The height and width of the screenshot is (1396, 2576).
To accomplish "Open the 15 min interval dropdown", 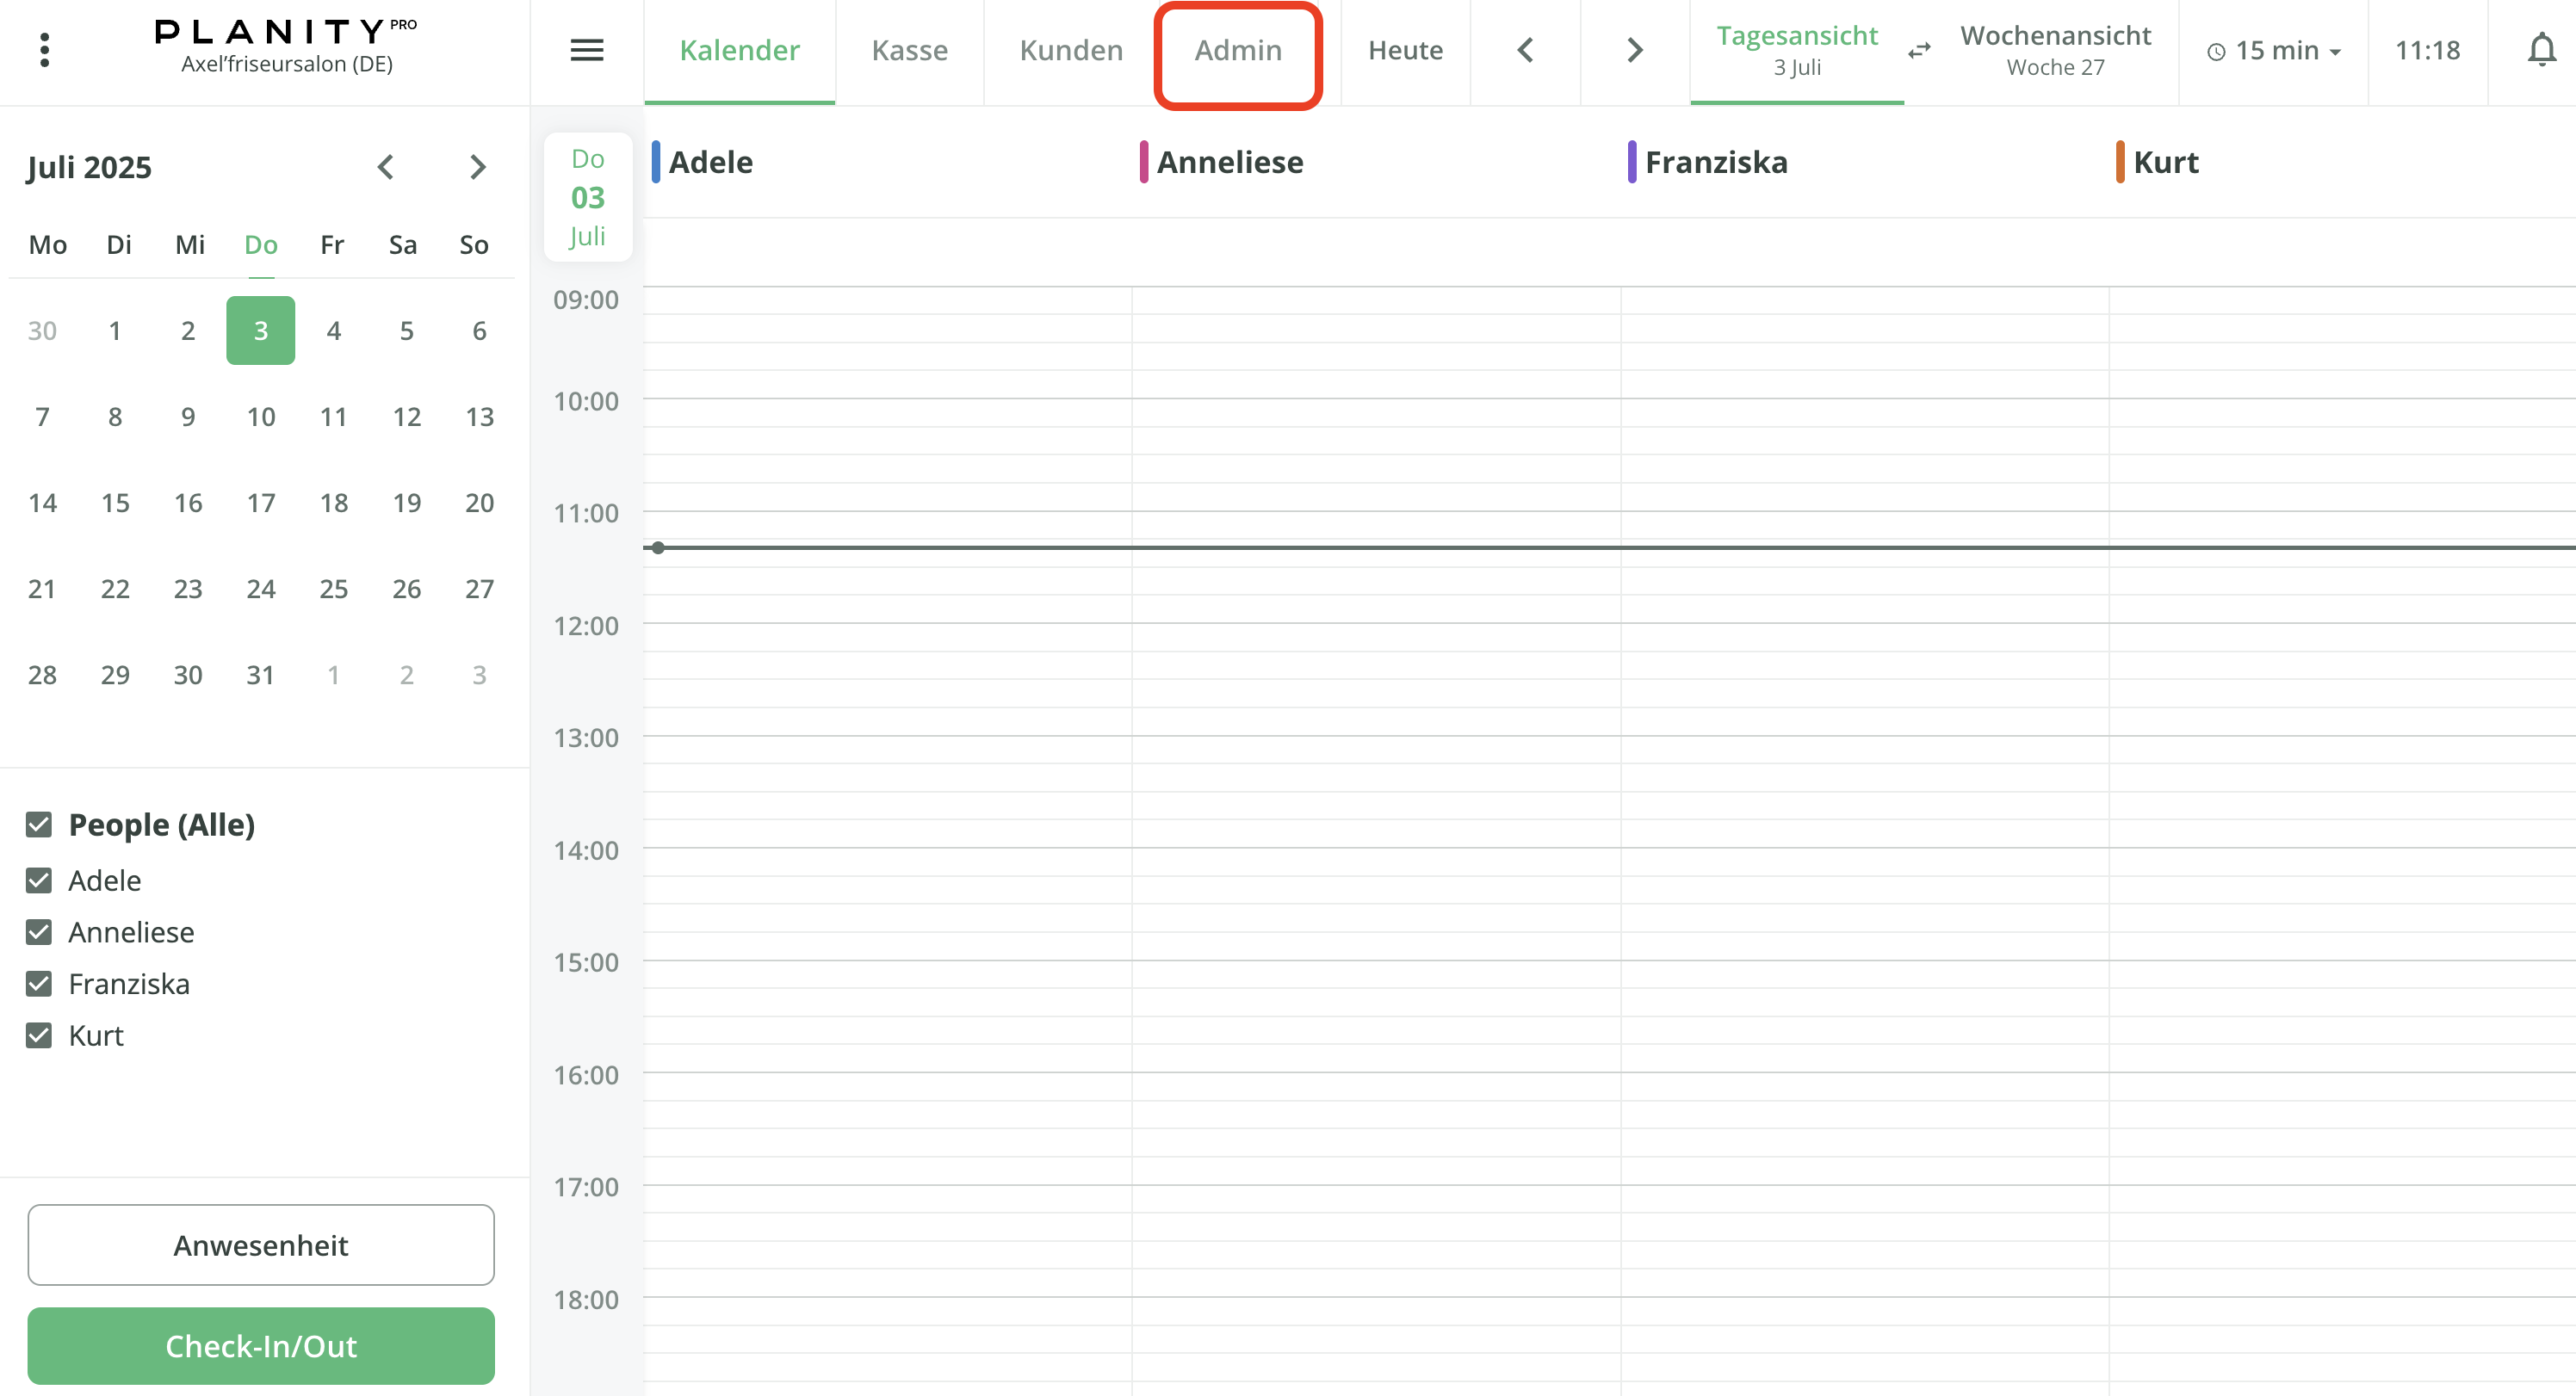I will coord(2272,50).
